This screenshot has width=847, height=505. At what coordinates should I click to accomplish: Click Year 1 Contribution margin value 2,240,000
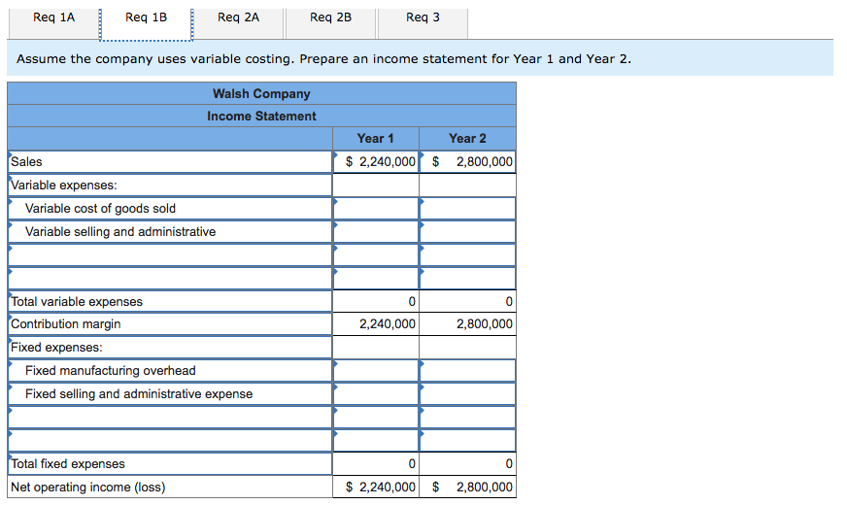[388, 324]
